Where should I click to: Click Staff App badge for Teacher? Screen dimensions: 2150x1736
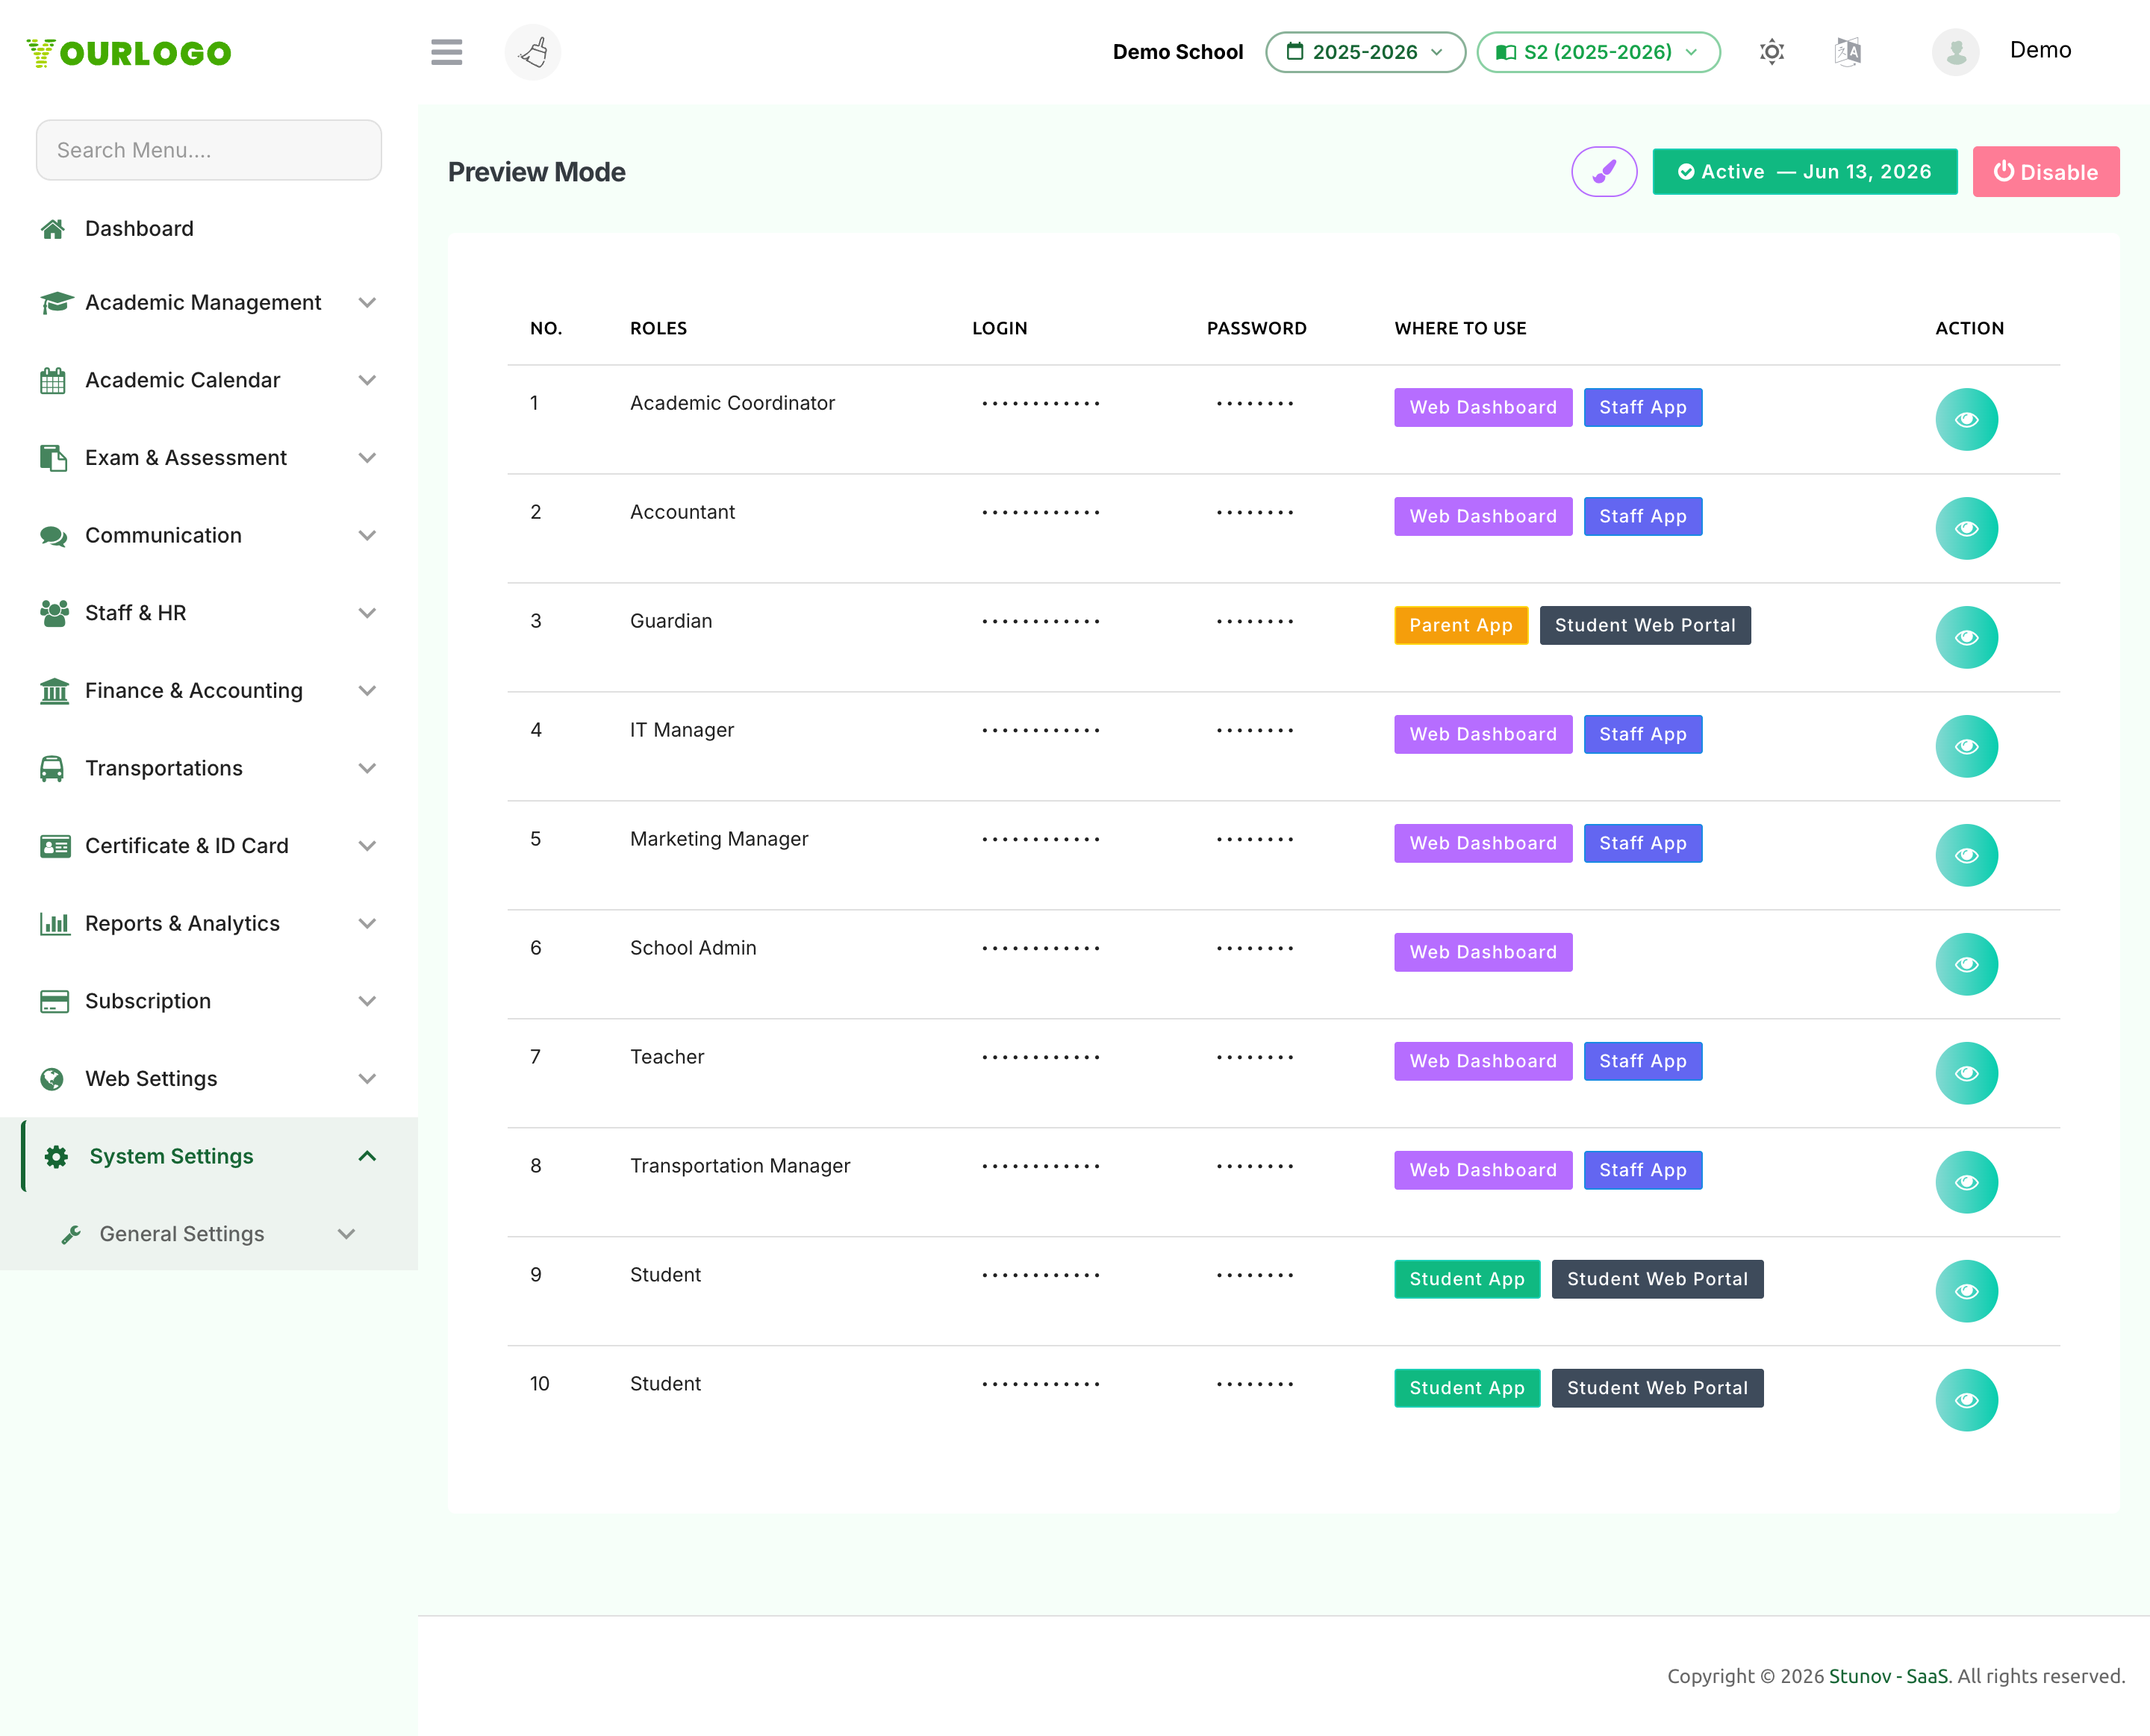(1643, 1062)
